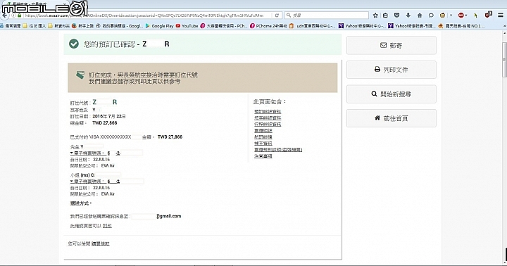
Task: Click the booking date '2016年 7月 22日'
Action: pyautogui.click(x=109, y=116)
